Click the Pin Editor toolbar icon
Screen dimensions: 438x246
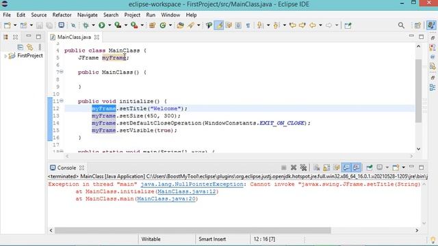pyautogui.click(x=348, y=25)
